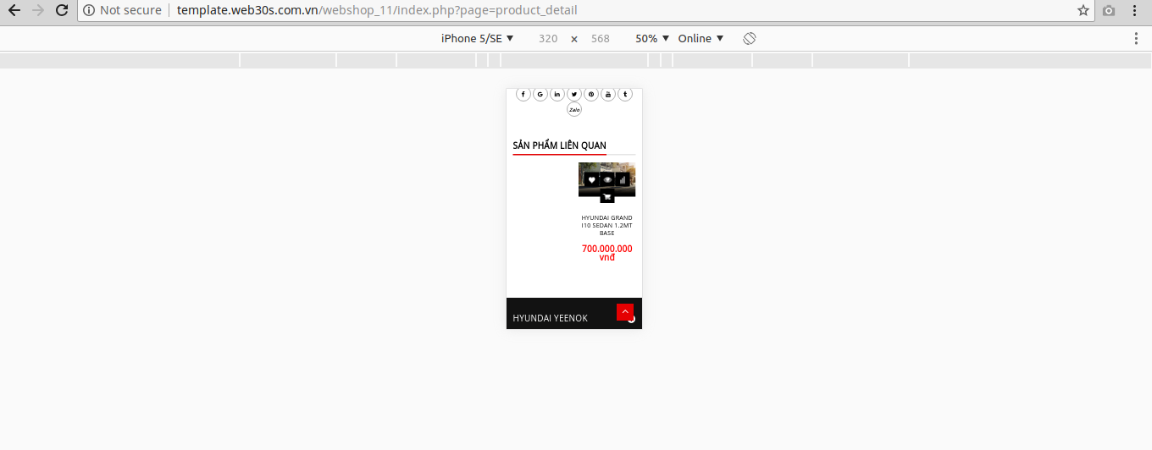
Task: Click the Twitter share icon
Action: (x=574, y=94)
